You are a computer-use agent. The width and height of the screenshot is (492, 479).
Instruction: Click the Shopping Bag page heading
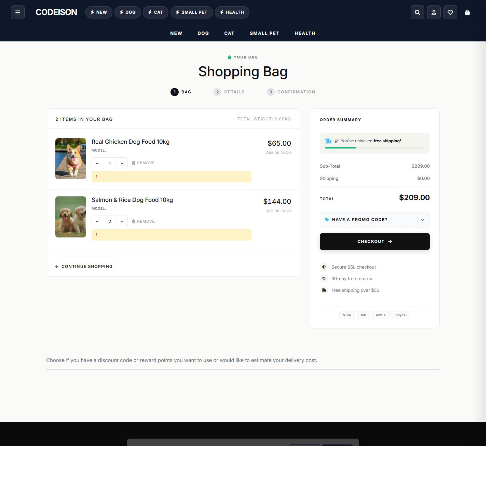point(243,72)
